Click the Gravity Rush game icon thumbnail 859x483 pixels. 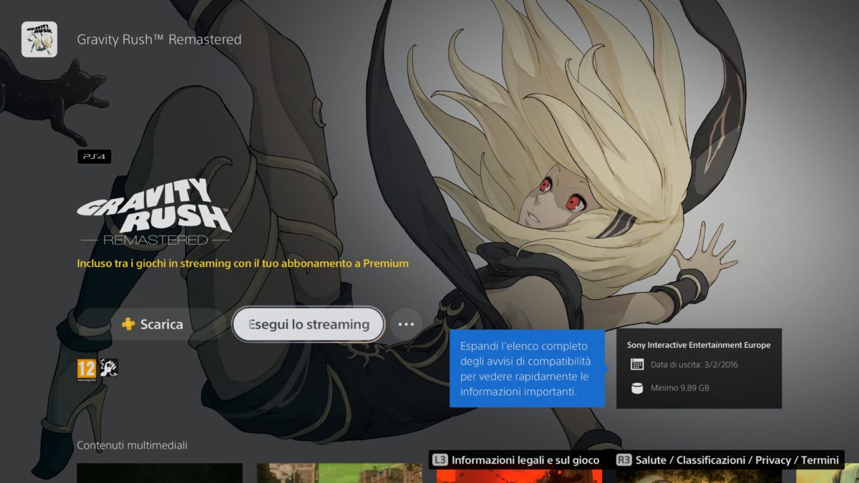(39, 39)
